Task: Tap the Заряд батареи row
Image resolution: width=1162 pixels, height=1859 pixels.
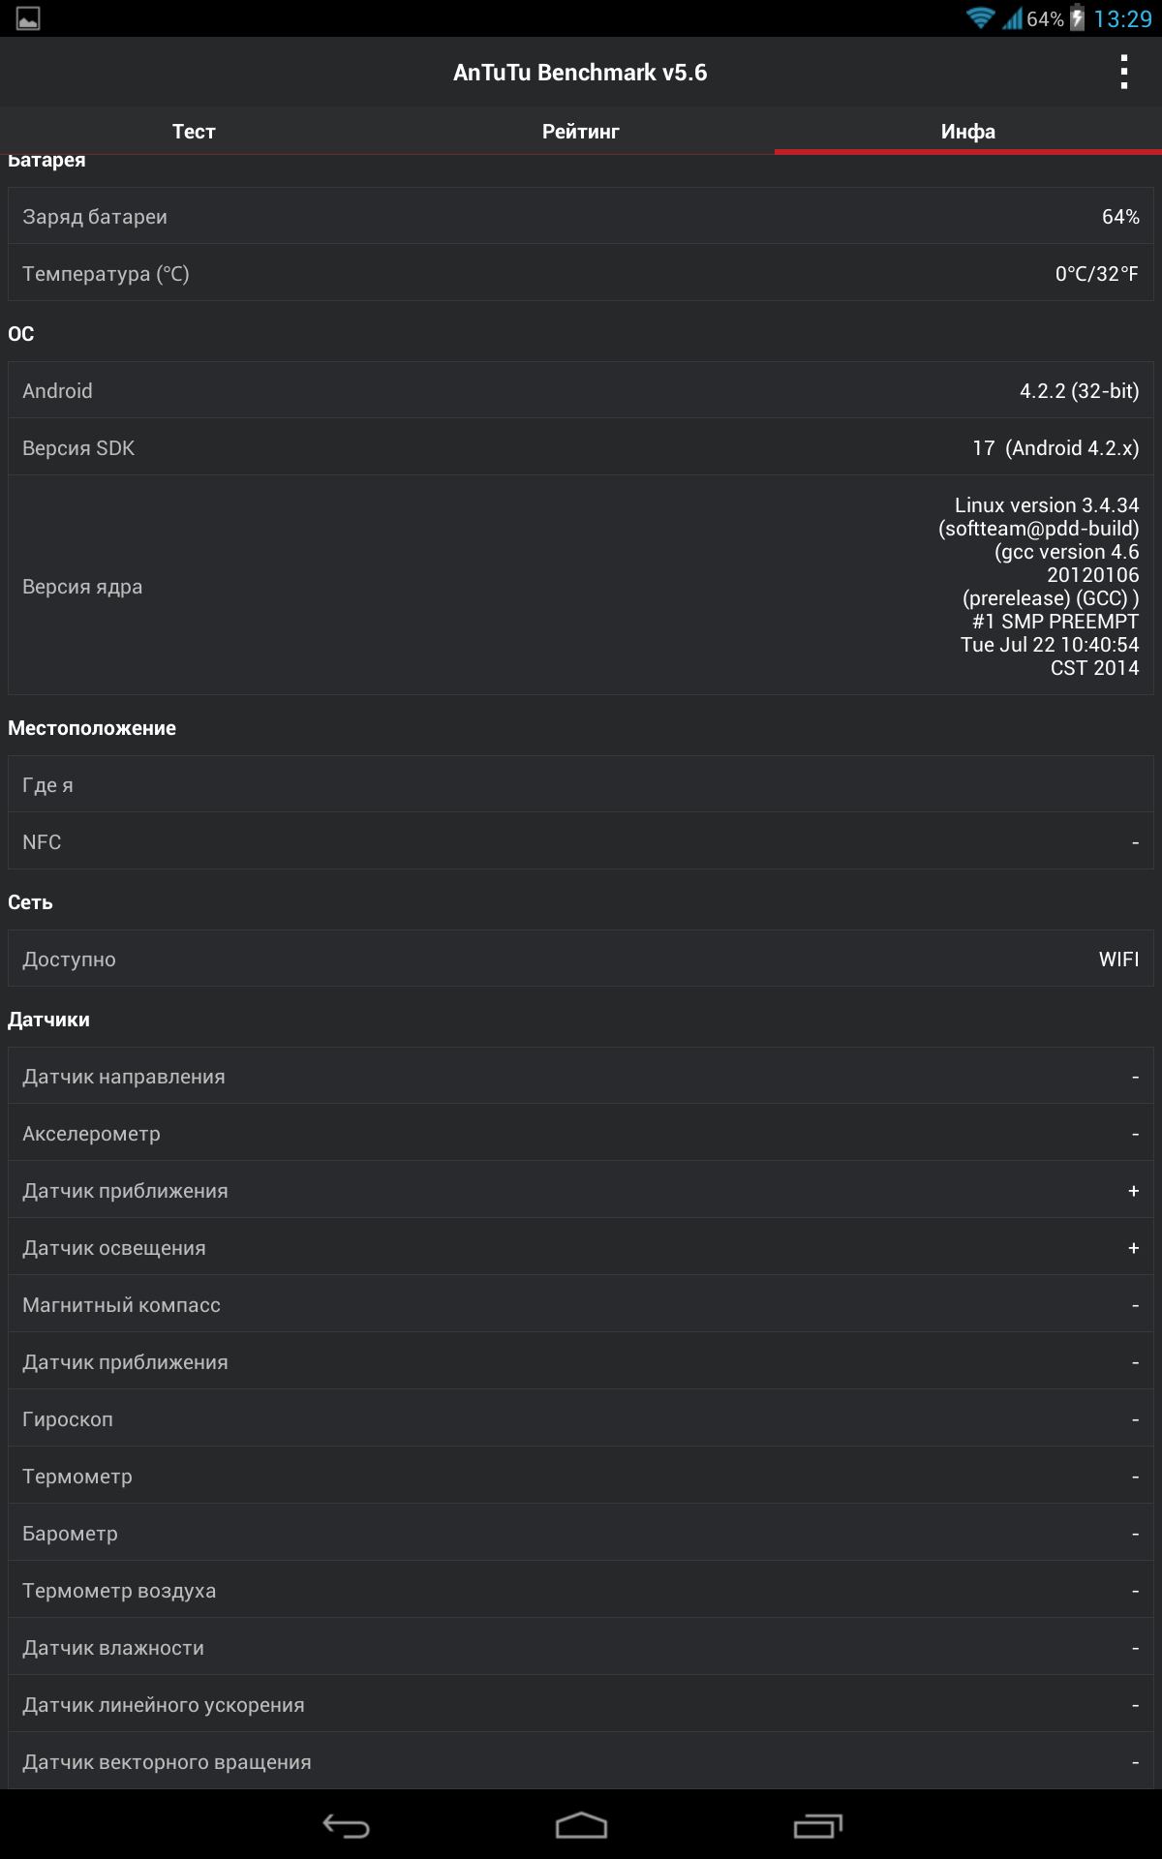Action: coord(581,217)
